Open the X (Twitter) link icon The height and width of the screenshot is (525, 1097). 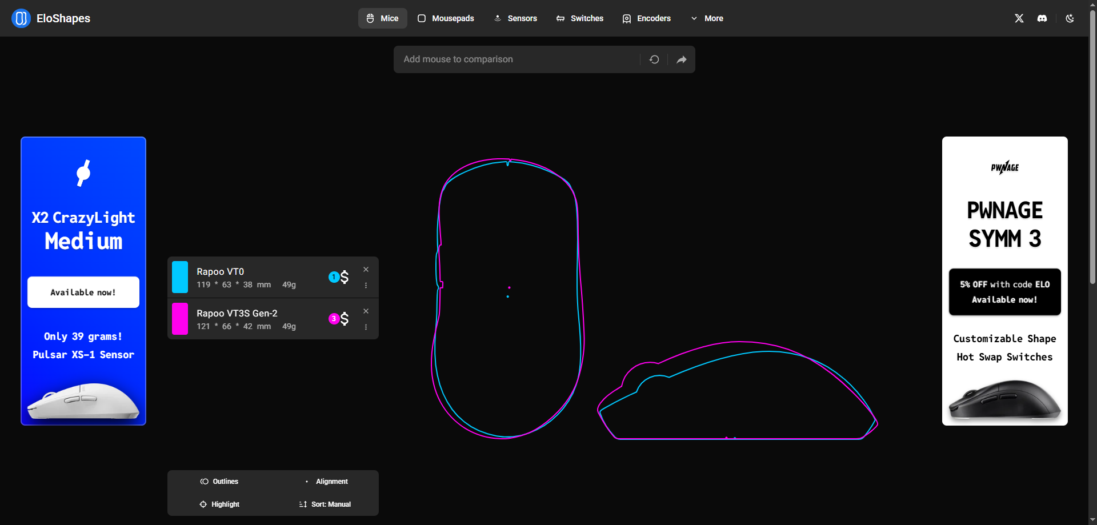tap(1019, 18)
